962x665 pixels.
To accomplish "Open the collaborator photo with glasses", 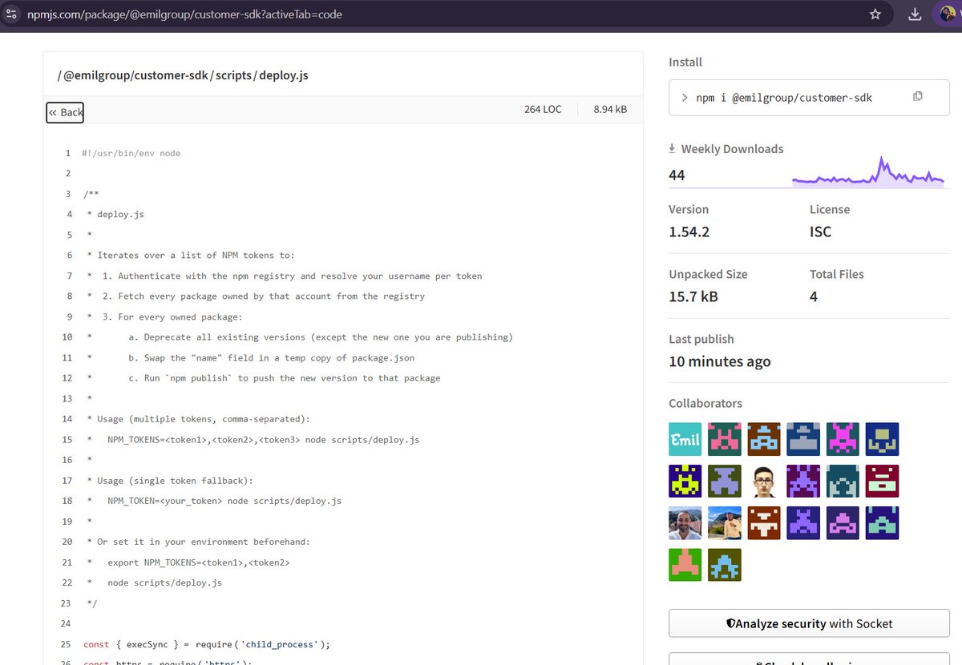I will click(x=764, y=481).
